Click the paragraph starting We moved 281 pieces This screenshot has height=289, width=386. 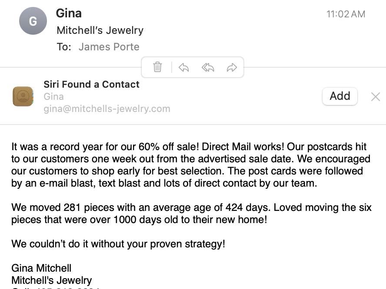[x=191, y=213]
